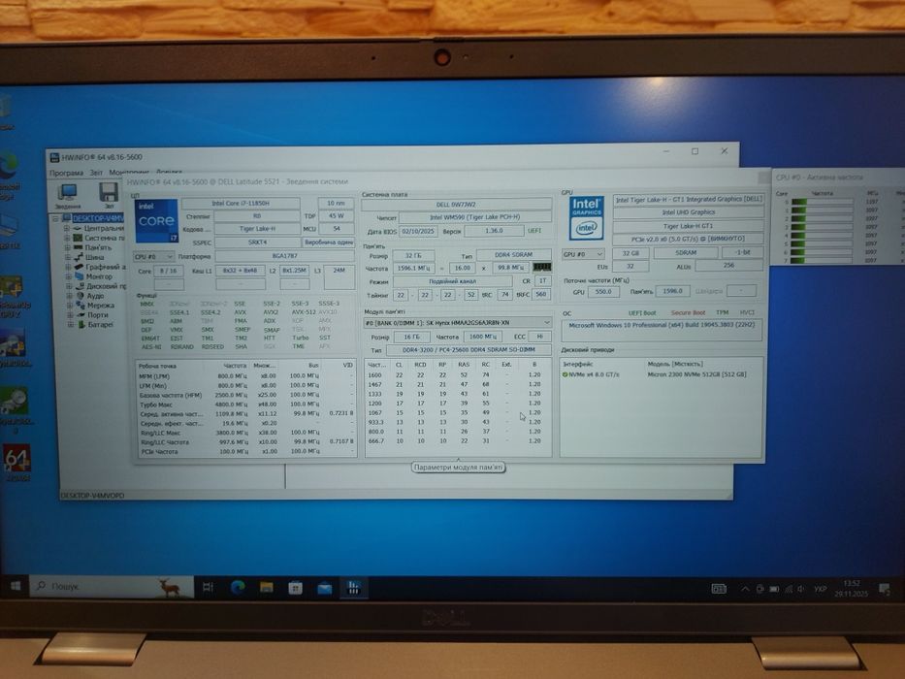905x679 pixels.
Task: Click the BGA1787 platform field
Action: point(284,256)
